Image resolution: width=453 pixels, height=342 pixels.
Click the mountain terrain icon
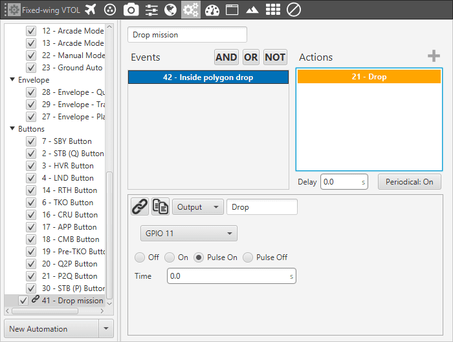tap(252, 9)
